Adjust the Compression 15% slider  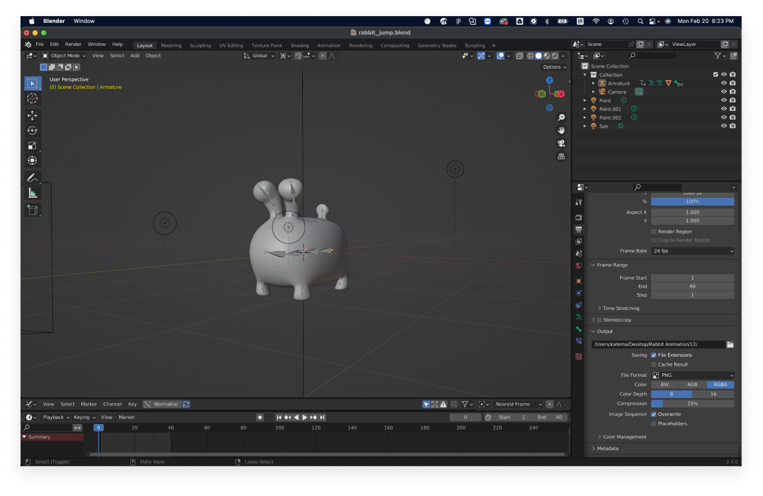click(692, 404)
